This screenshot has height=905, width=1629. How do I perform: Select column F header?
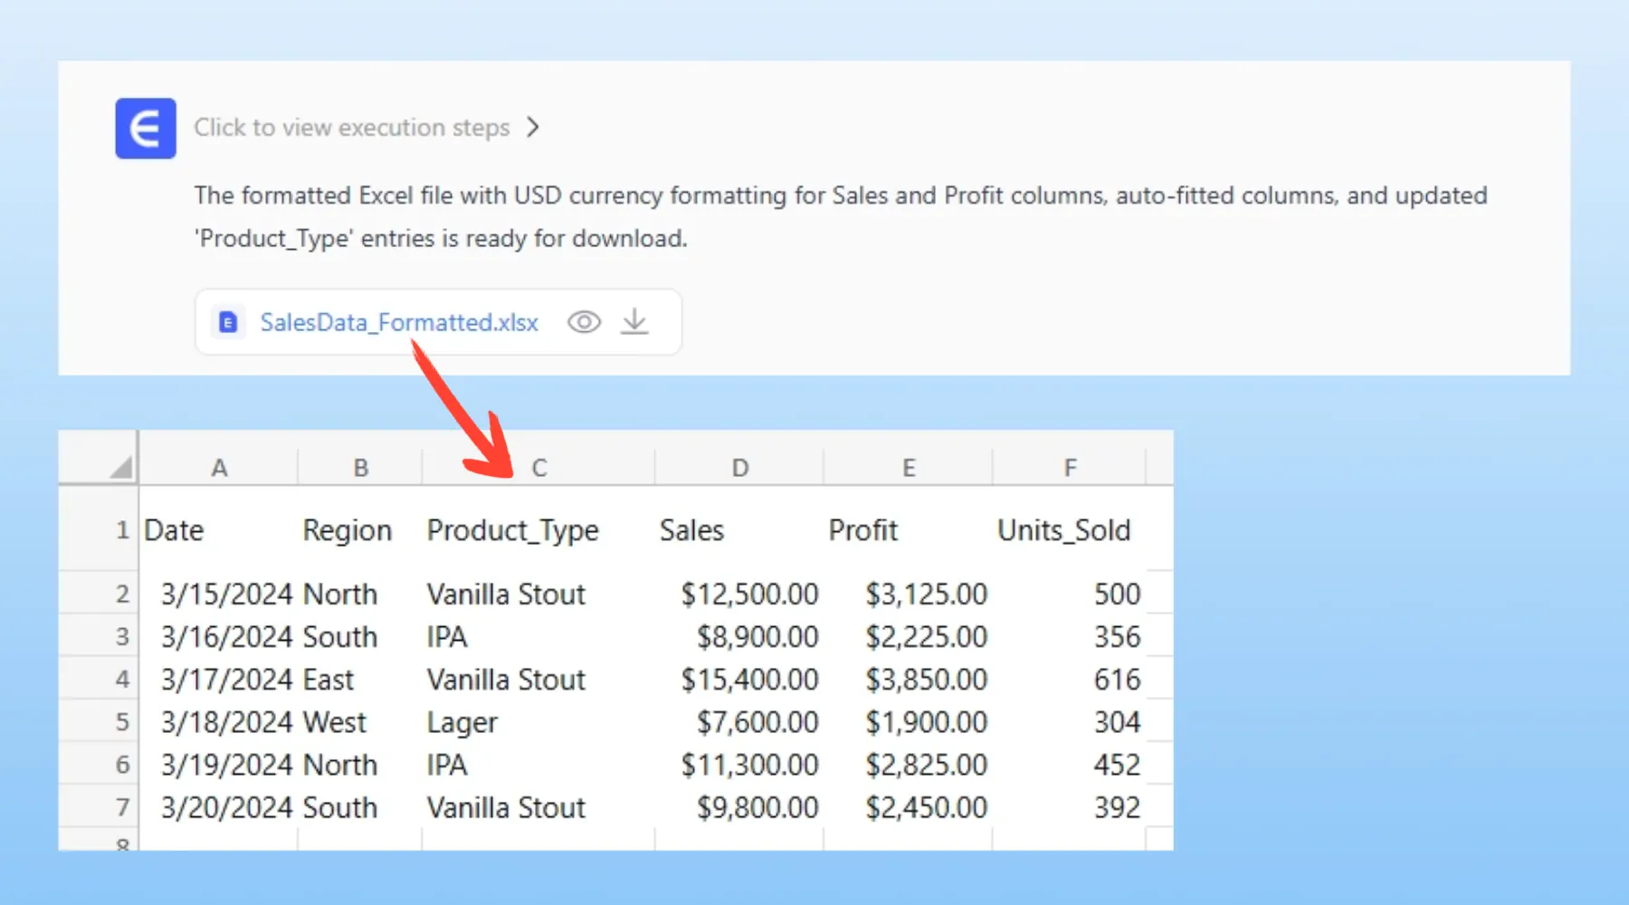point(1070,468)
